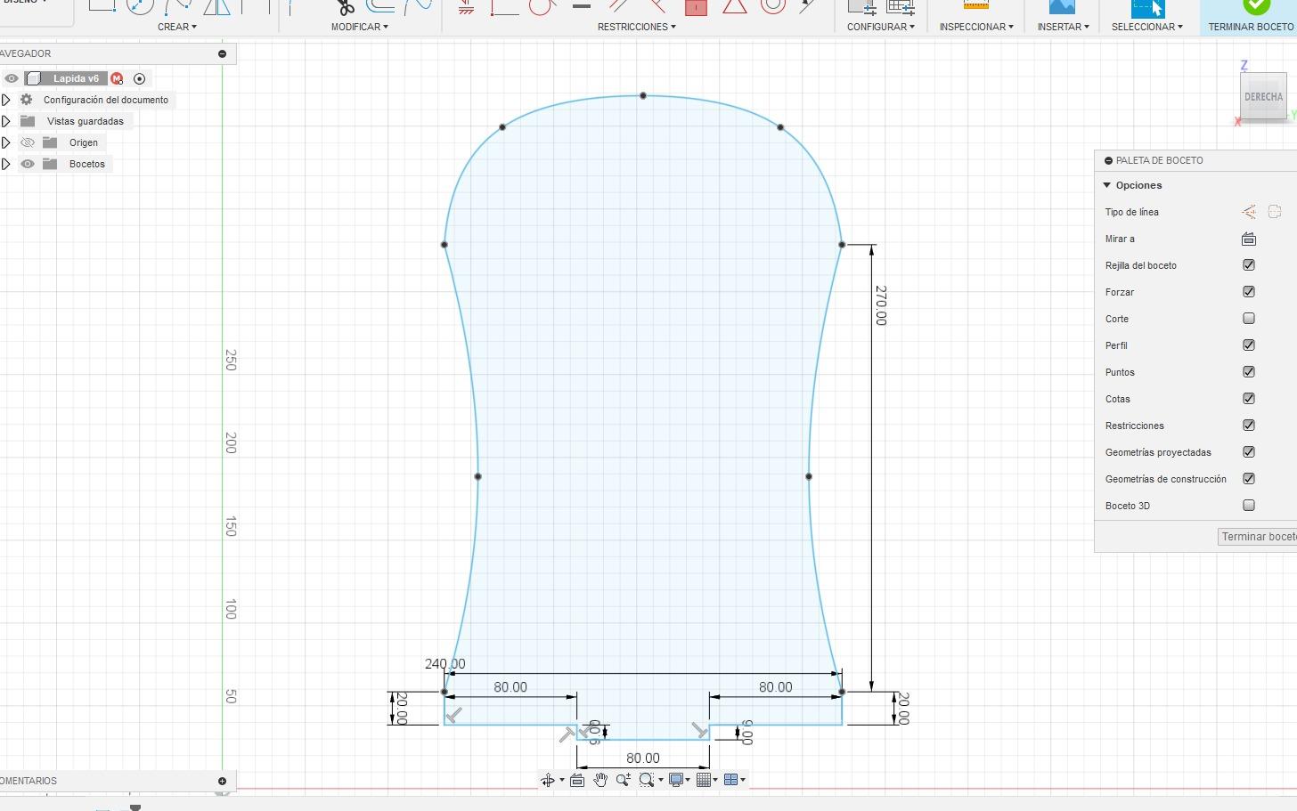Screen dimensions: 1297x811
Task: Expand the Bocetos tree node
Action: pyautogui.click(x=6, y=164)
